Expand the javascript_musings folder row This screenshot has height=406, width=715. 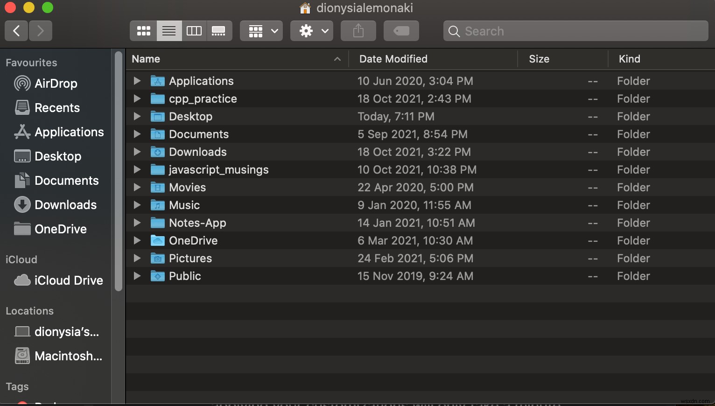137,170
